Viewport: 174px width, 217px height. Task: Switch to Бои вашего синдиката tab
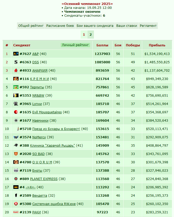pos(95,26)
